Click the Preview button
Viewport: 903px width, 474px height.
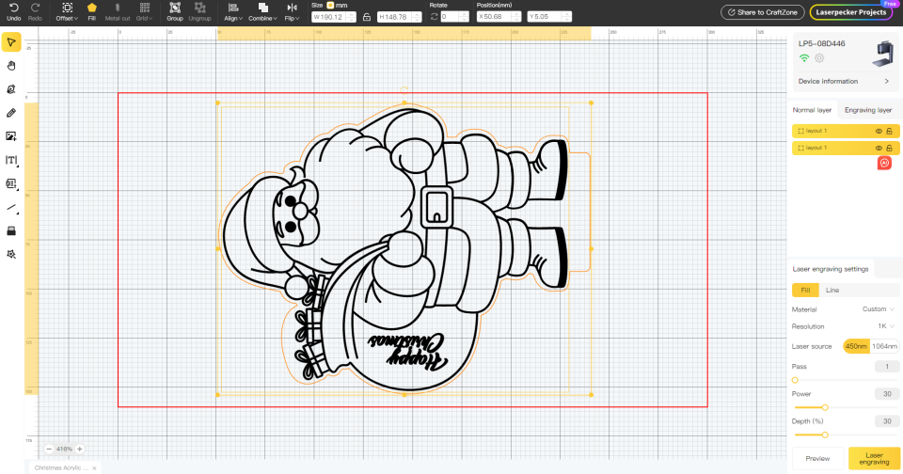point(817,458)
